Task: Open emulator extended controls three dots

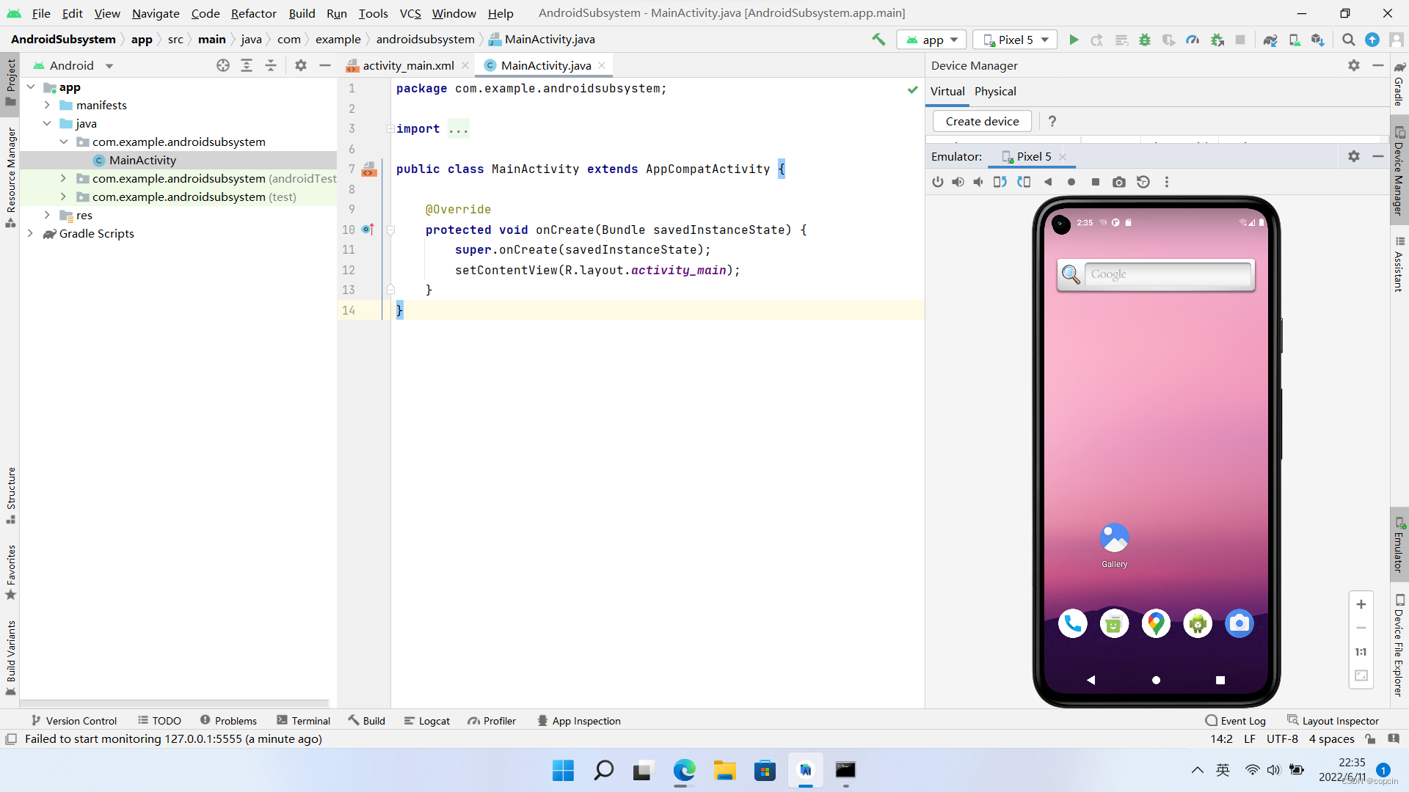Action: (1167, 182)
